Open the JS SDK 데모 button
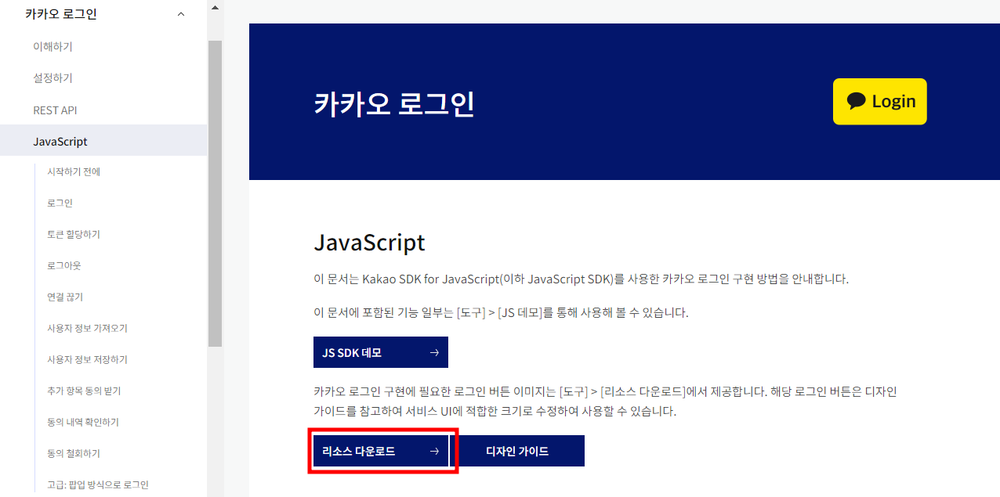The height and width of the screenshot is (497, 1000). (x=381, y=352)
